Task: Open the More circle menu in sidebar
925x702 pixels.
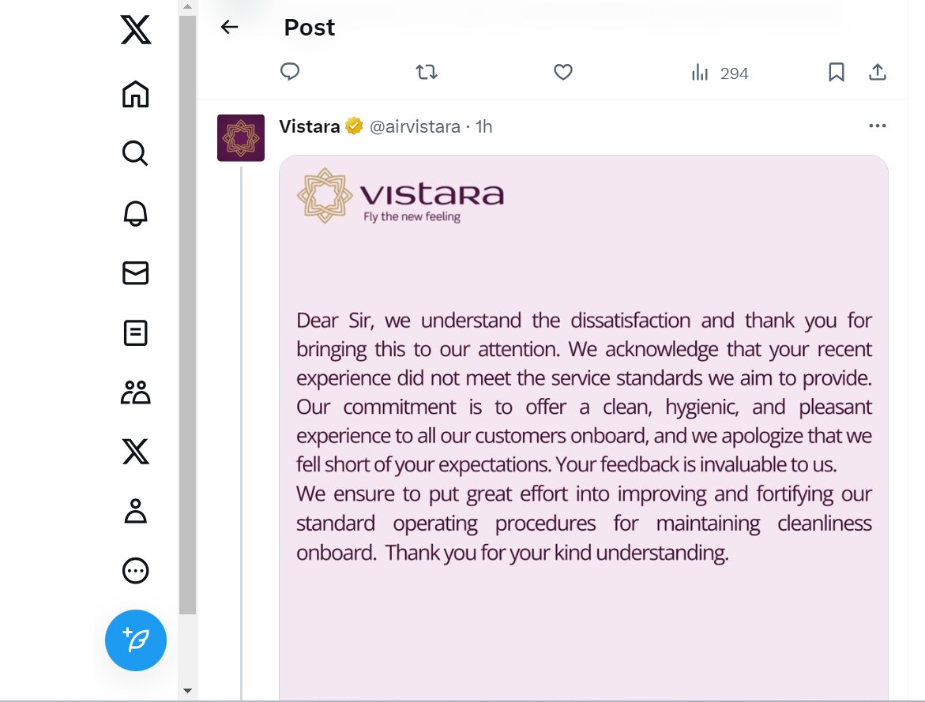Action: pyautogui.click(x=136, y=570)
